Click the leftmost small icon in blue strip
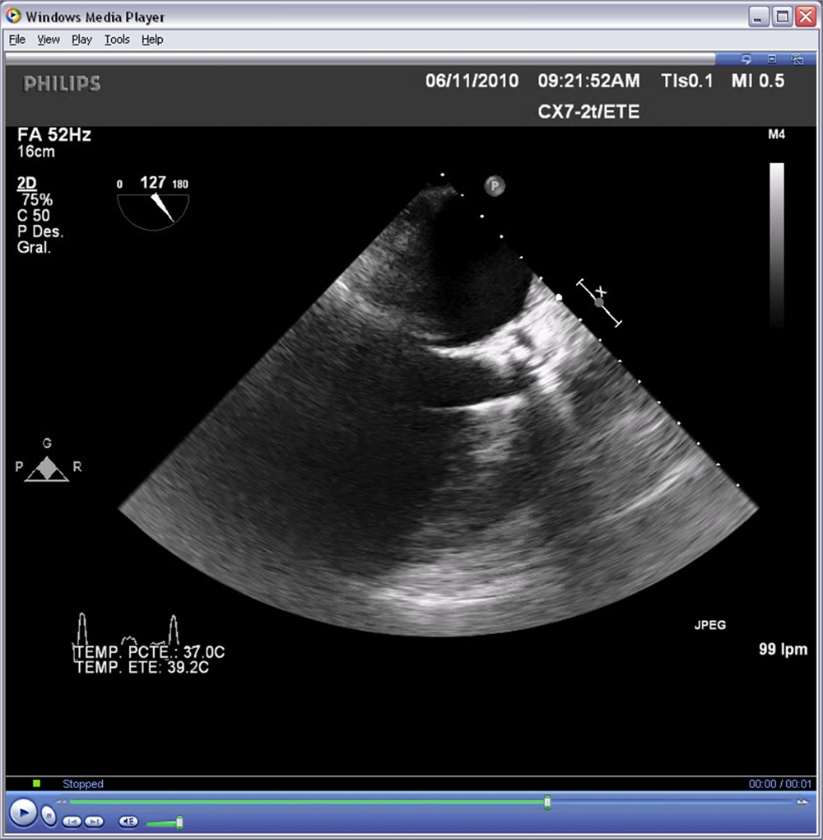The width and height of the screenshot is (823, 840). 746,59
